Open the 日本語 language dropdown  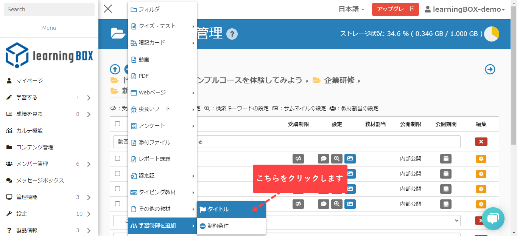pos(351,9)
